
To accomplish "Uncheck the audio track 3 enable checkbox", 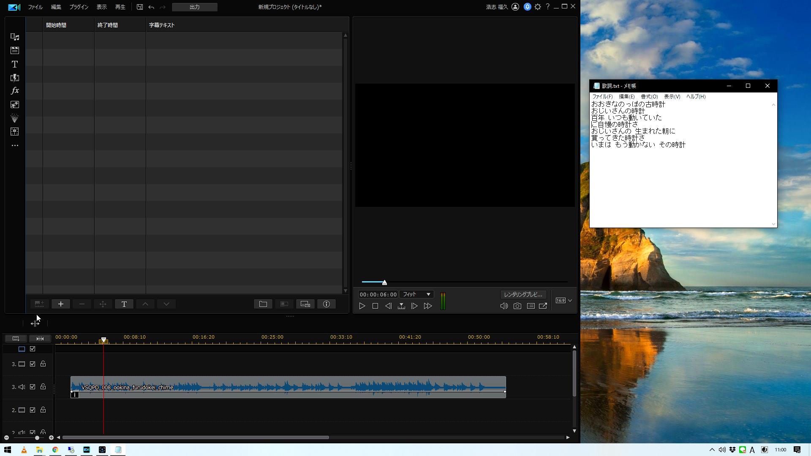I will click(x=33, y=387).
